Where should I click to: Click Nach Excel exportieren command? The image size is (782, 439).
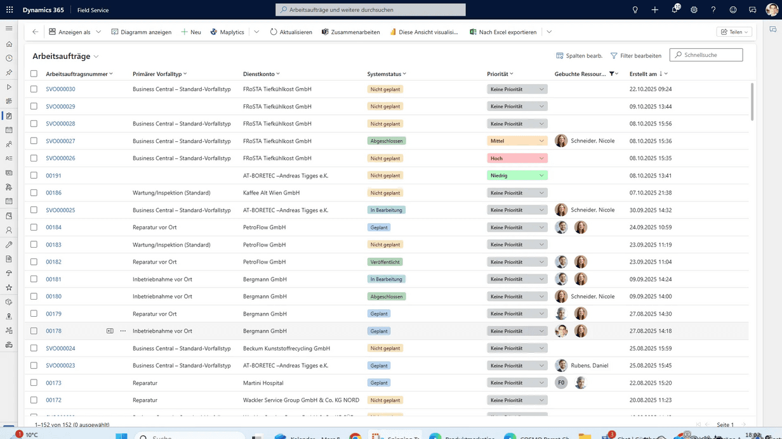(x=503, y=32)
